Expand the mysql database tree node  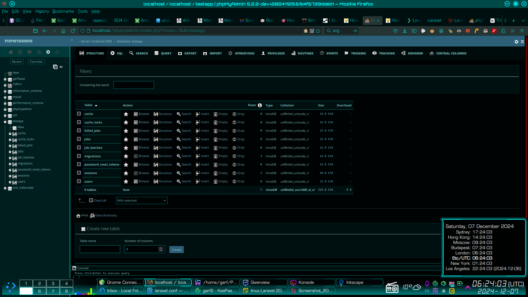tap(5, 98)
